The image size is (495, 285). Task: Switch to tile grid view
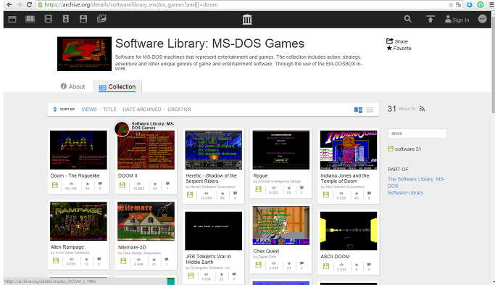(x=358, y=110)
